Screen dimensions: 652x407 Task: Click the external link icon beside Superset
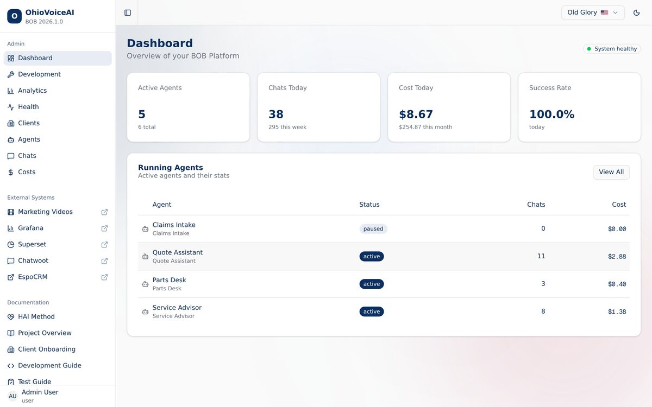104,245
